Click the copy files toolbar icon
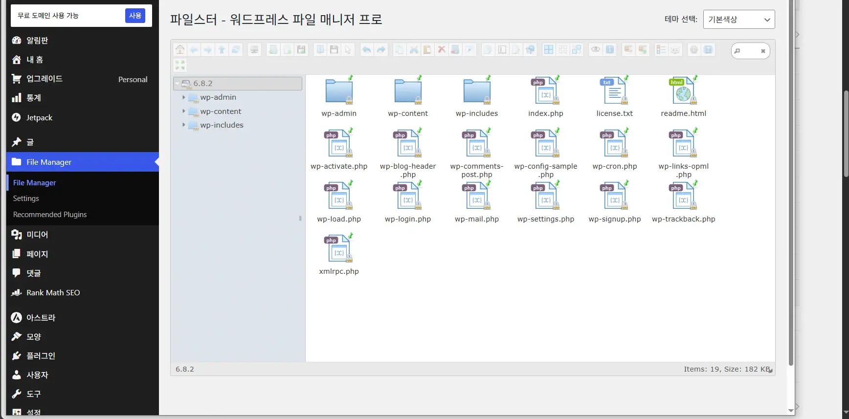Viewport: 849px width, 419px height. [400, 49]
